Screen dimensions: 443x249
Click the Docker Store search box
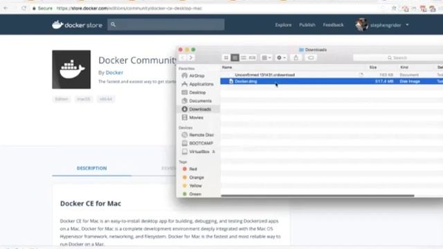click(166, 25)
